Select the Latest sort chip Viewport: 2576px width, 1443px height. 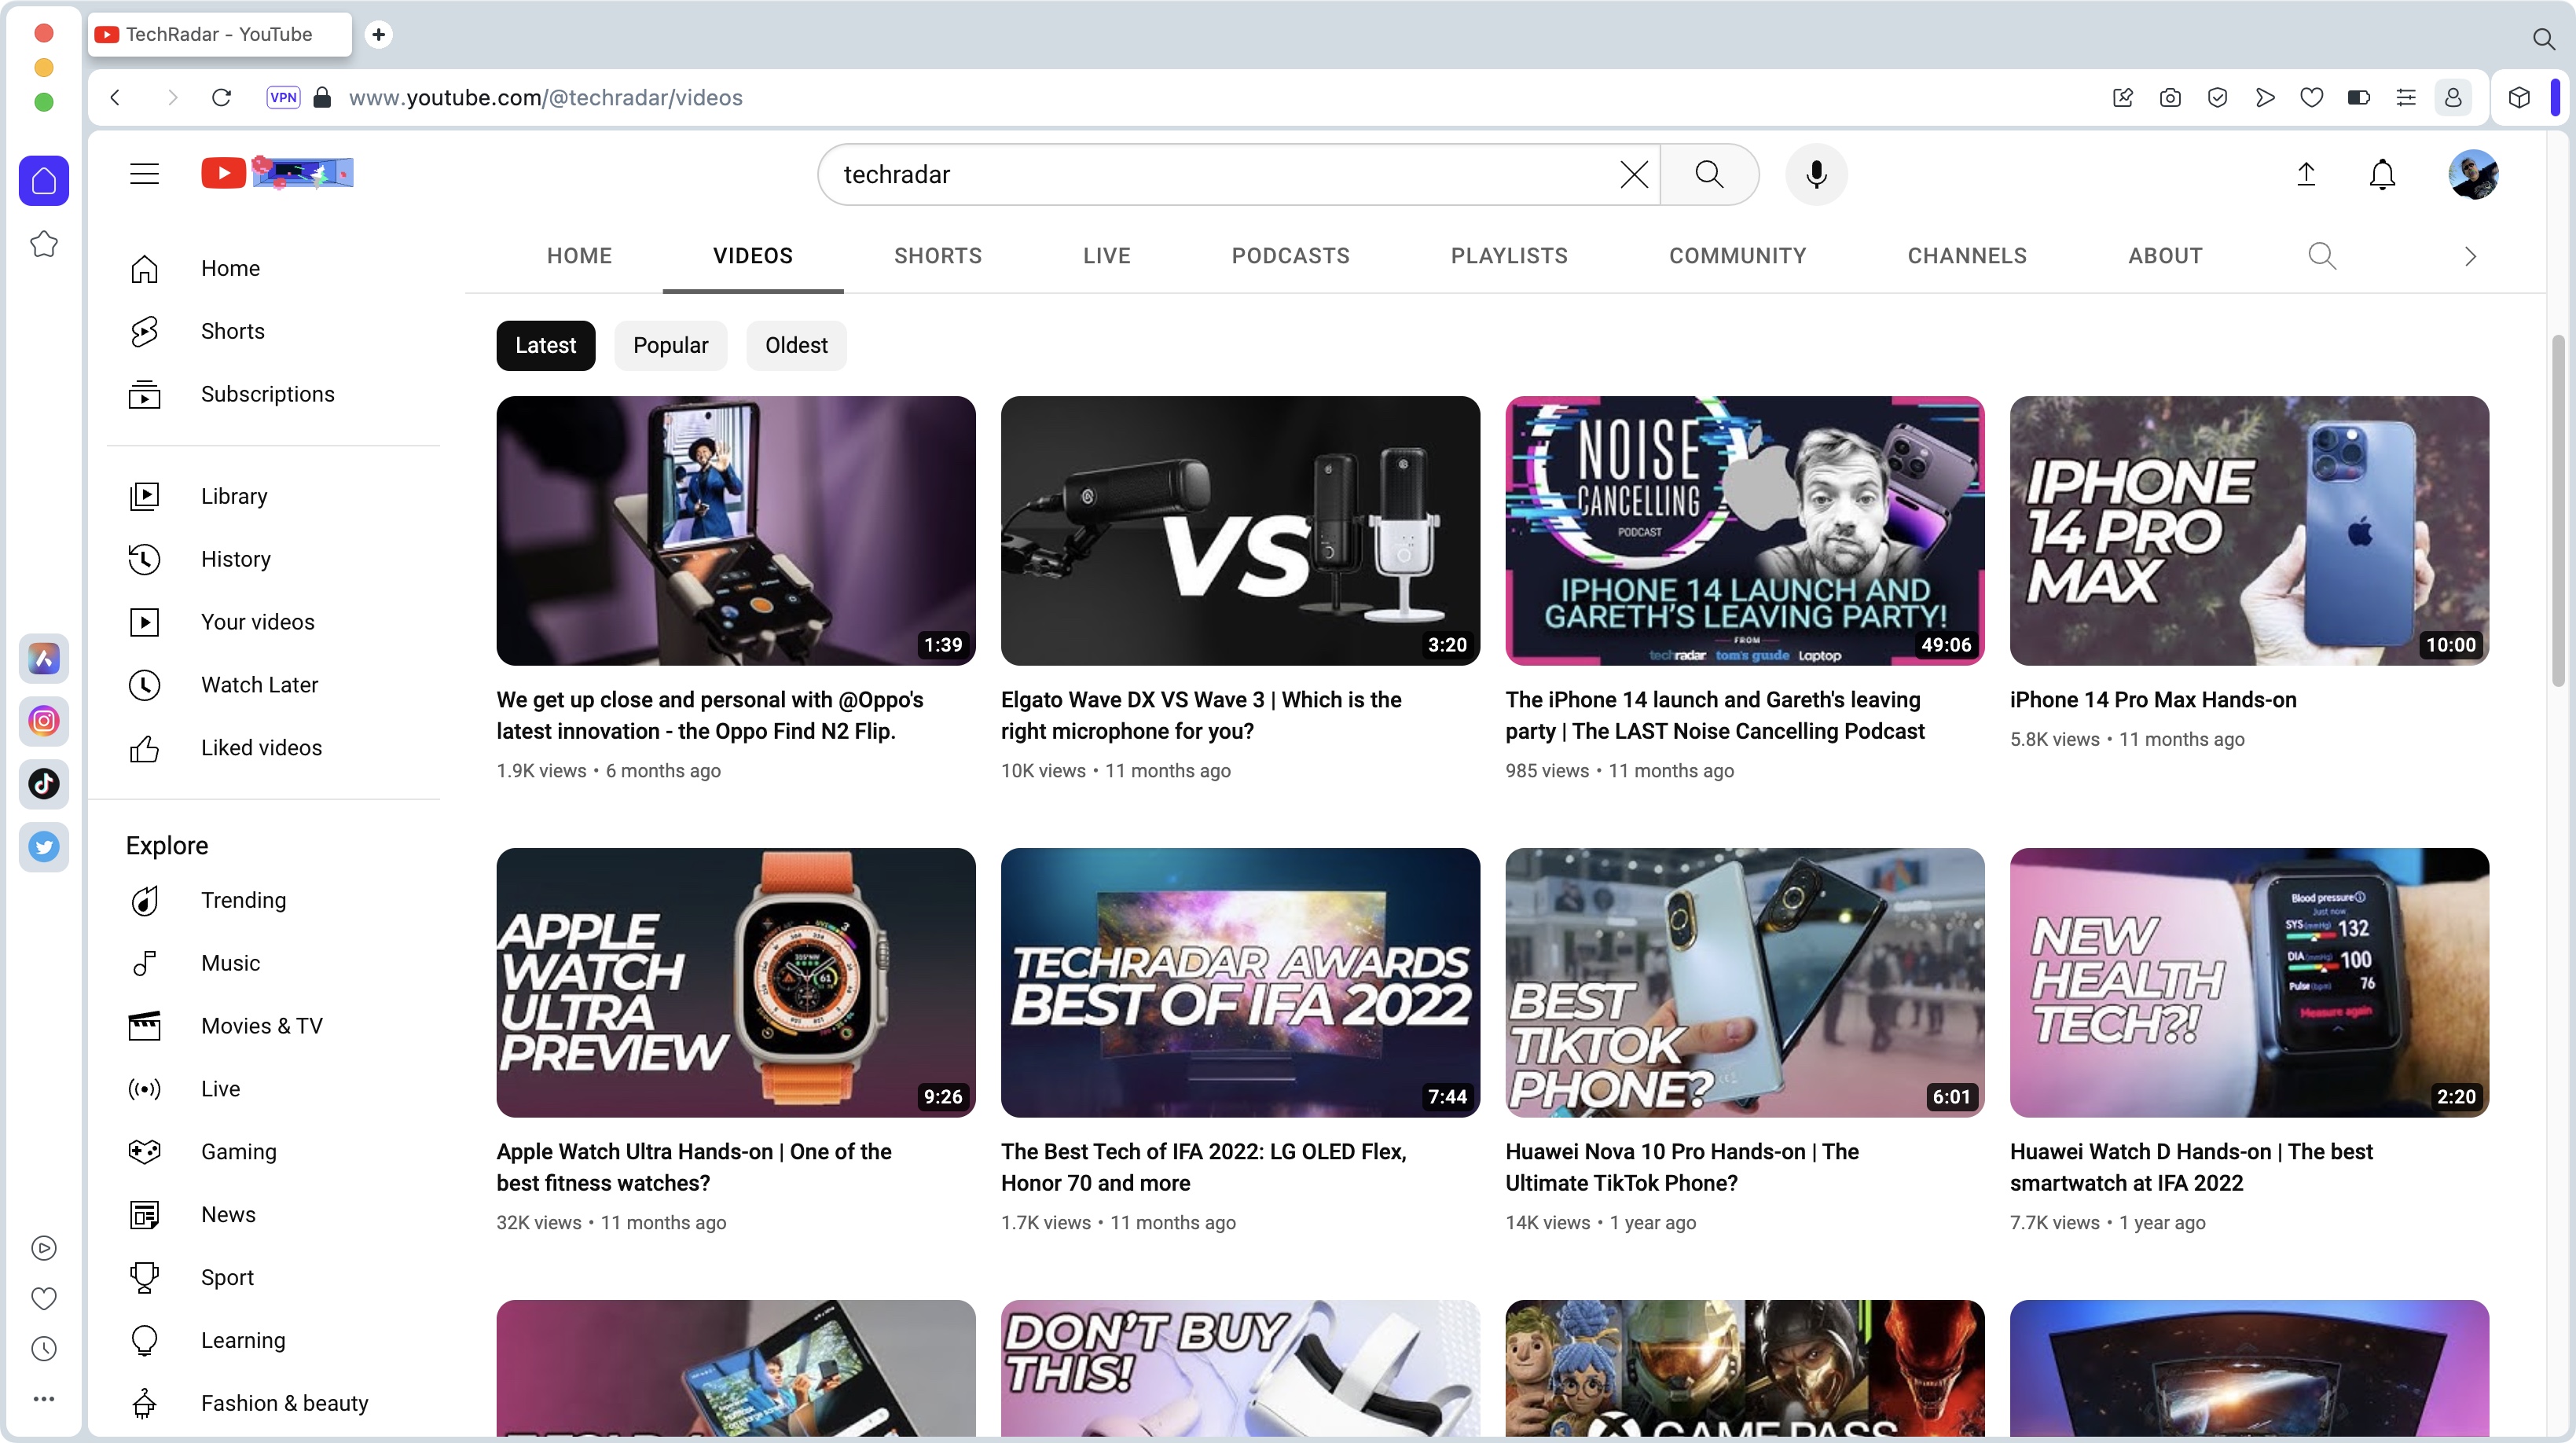click(545, 346)
